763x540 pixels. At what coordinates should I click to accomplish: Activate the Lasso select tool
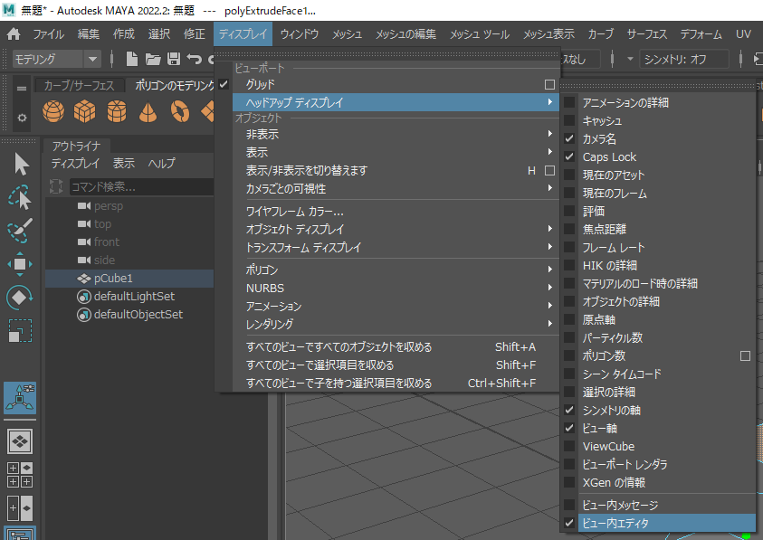click(20, 197)
